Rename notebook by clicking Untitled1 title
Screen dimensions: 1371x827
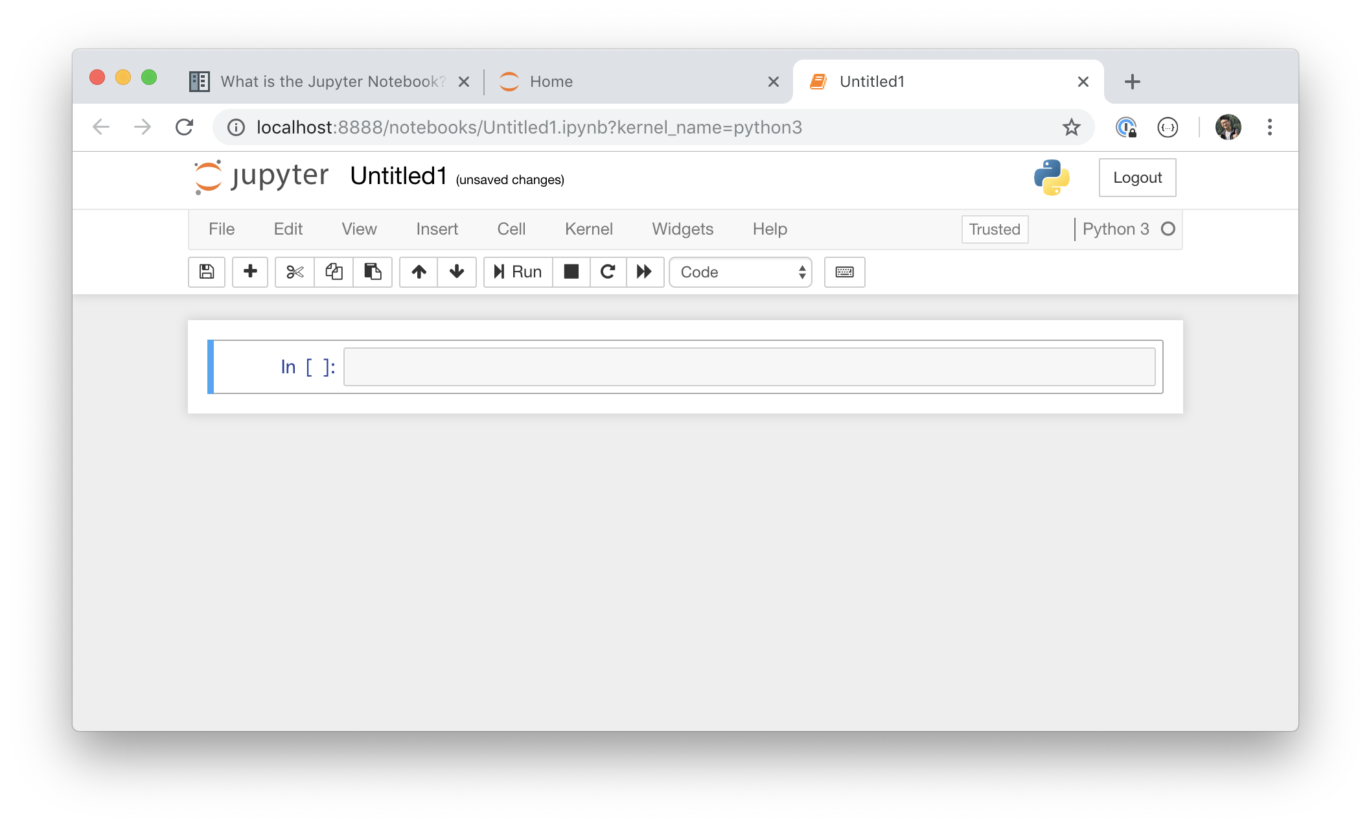(x=397, y=174)
